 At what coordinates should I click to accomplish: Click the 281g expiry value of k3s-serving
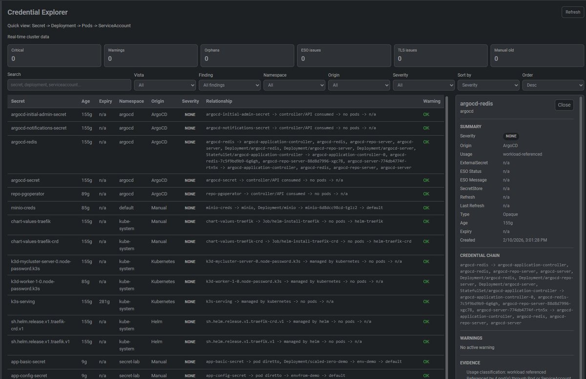coord(104,302)
